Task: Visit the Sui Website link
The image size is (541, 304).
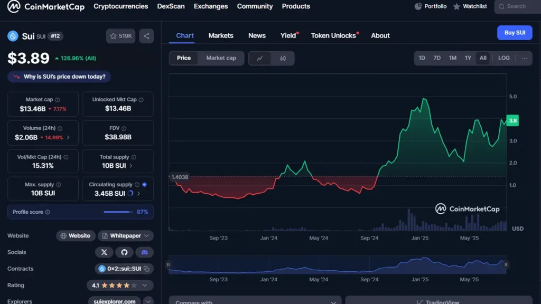Action: tap(76, 236)
